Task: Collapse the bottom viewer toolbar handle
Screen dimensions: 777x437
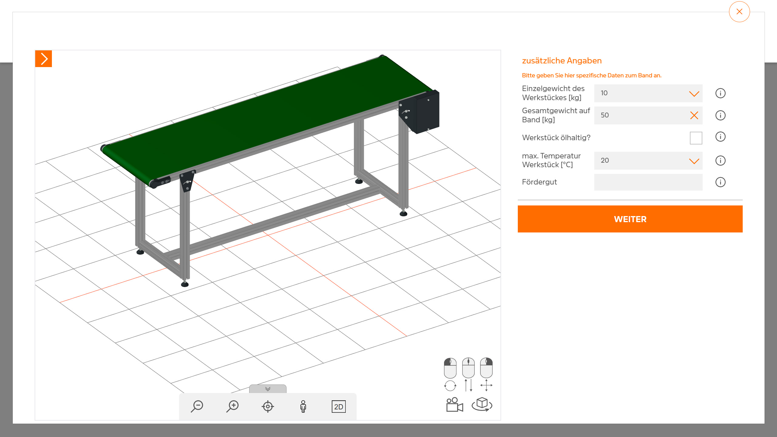Action: (268, 389)
